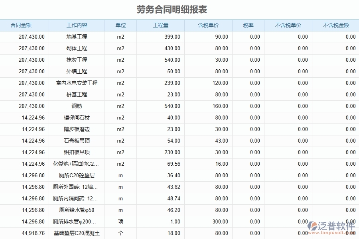The width and height of the screenshot is (359, 239).
Task: Click the 44,918.76 contract amount
Action: tap(33, 233)
